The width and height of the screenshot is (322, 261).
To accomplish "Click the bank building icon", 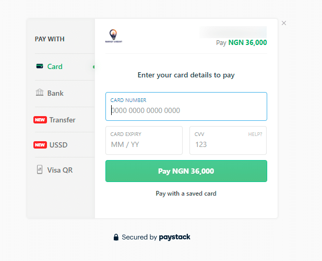I will [x=40, y=93].
